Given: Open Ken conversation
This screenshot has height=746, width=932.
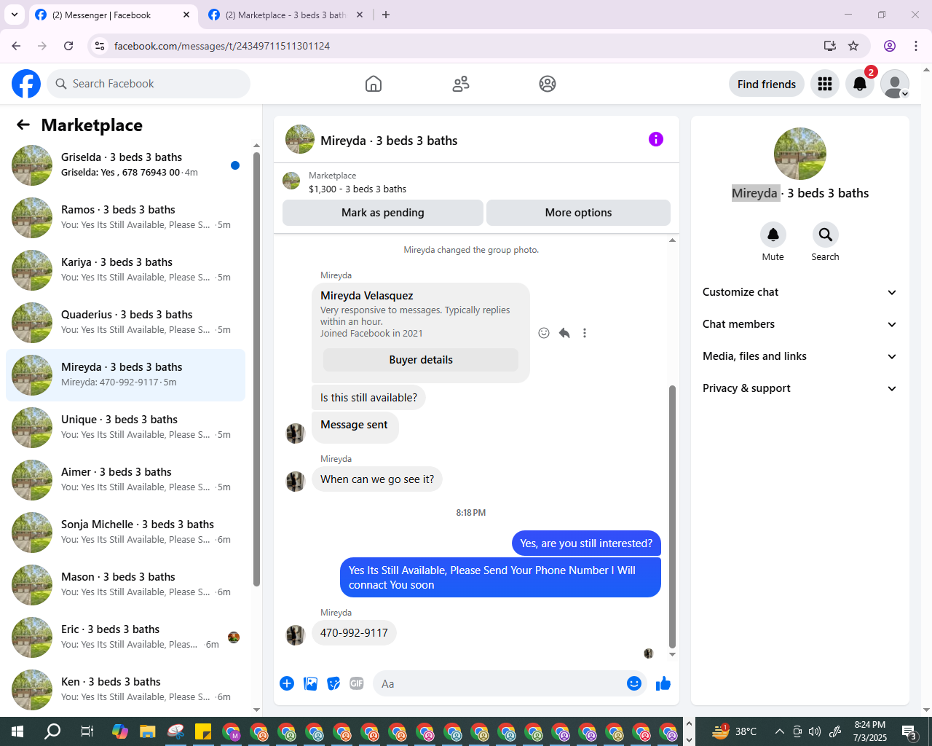Looking at the screenshot, I should [125, 690].
